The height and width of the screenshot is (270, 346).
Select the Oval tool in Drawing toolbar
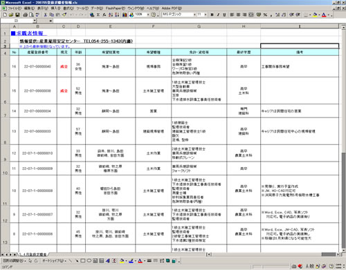tap(89, 261)
